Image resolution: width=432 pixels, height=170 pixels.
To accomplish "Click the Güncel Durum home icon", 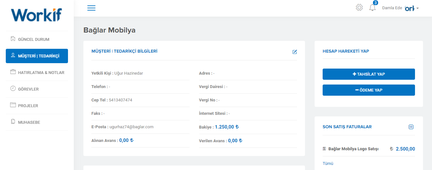I will [13, 39].
